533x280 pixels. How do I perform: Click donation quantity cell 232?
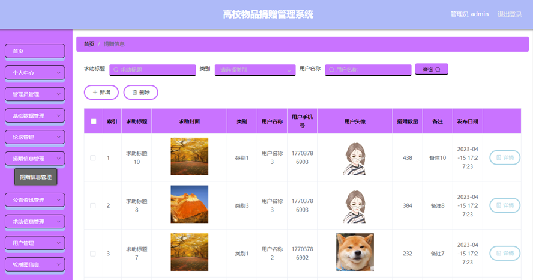pos(407,254)
